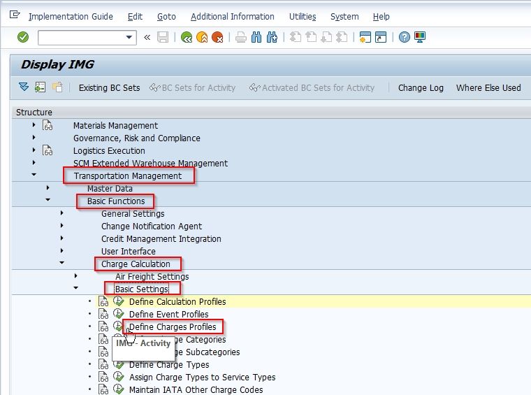Click the Where Else Used button
Viewport: 531px width, 395px height.
tap(488, 88)
